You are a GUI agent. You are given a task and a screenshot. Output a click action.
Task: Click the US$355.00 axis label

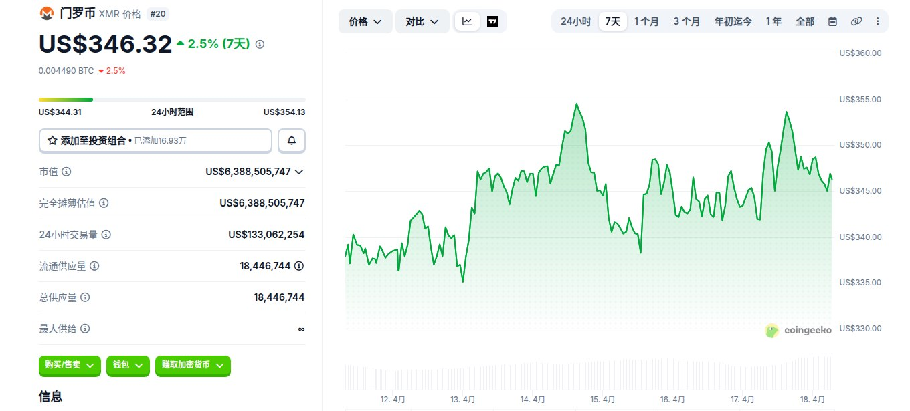click(x=860, y=100)
